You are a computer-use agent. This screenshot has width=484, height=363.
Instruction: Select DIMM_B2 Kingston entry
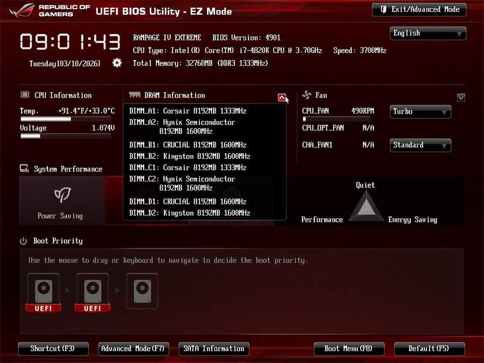tap(190, 156)
